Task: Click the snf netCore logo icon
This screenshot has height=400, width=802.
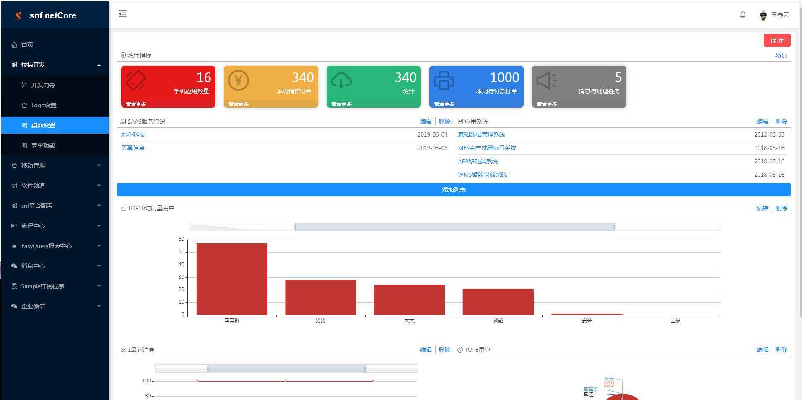Action: coord(18,15)
